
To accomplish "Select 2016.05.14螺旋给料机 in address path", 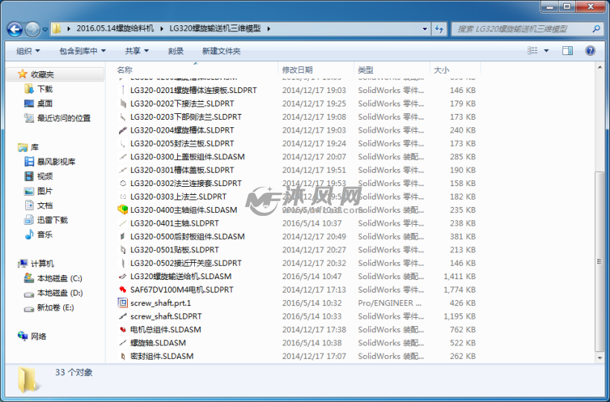I will [x=115, y=28].
